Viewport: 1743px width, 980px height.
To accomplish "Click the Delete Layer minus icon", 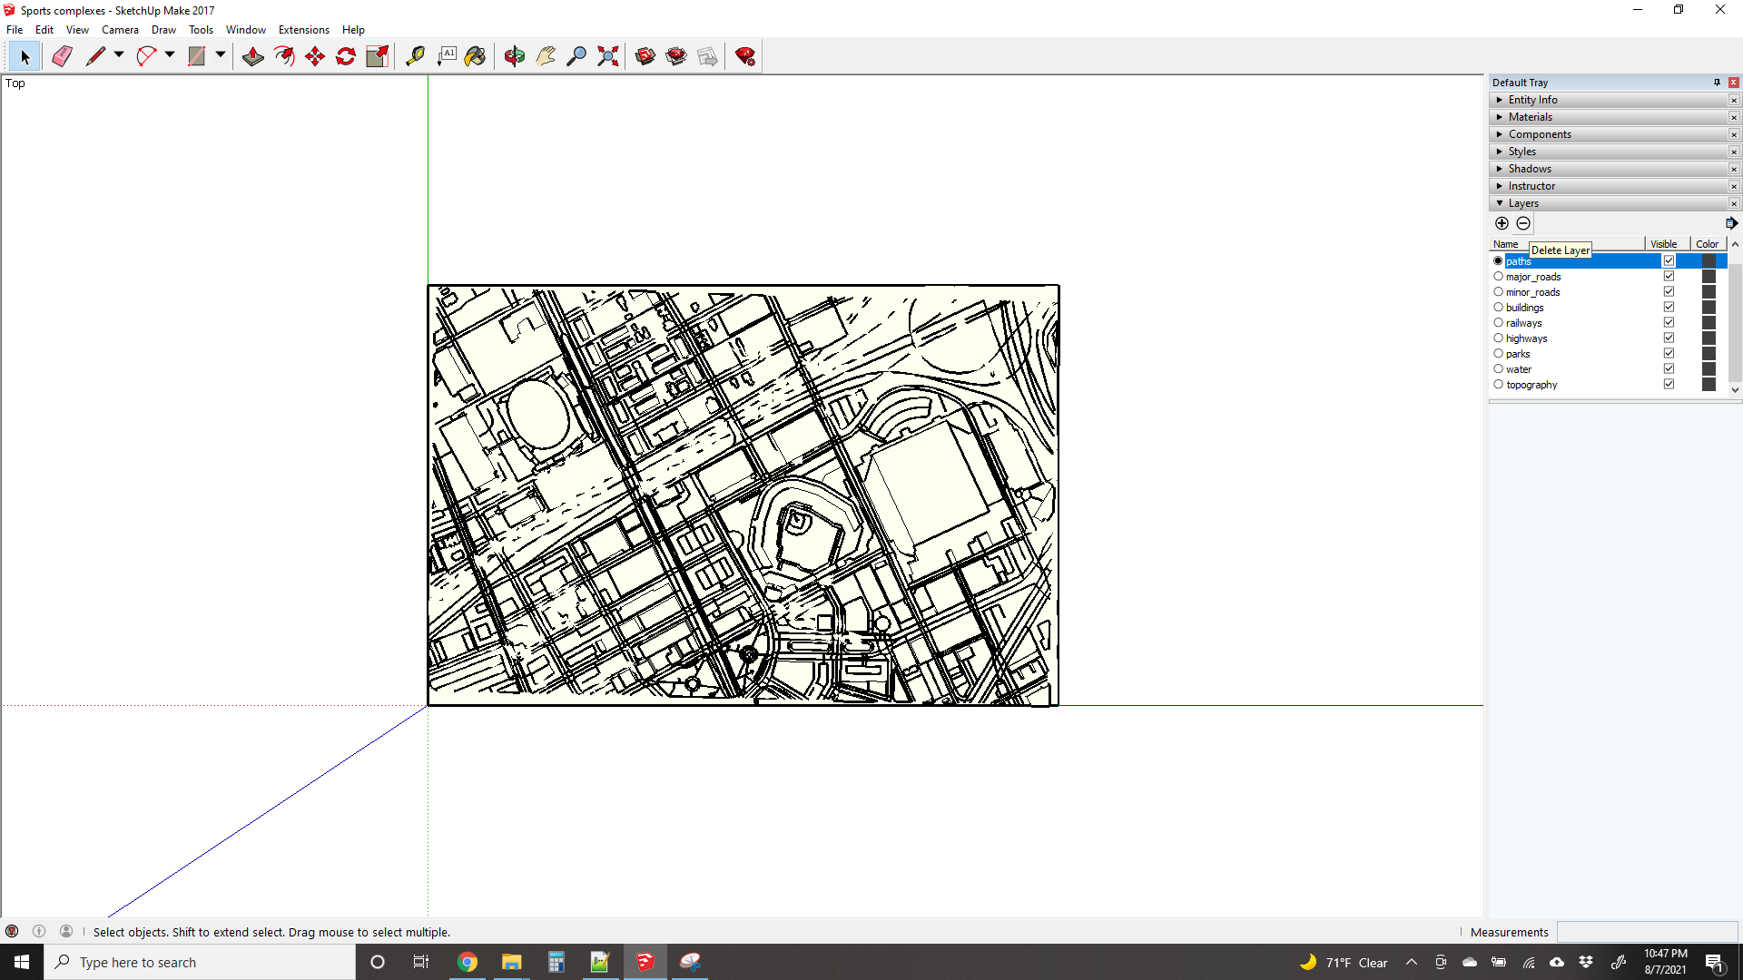I will click(x=1523, y=223).
